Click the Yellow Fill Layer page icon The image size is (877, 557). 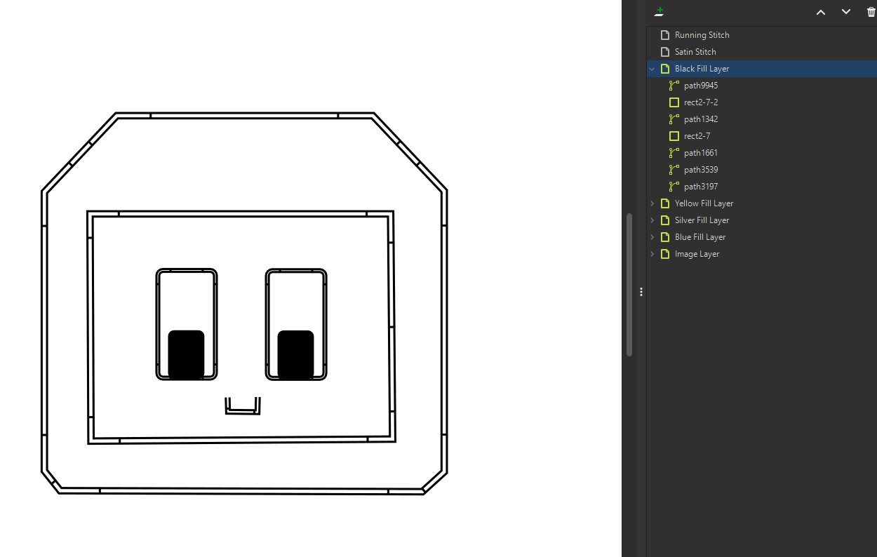665,203
